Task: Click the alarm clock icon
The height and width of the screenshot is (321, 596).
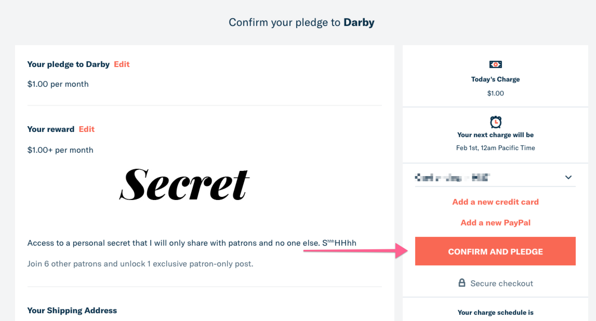Action: pyautogui.click(x=495, y=122)
